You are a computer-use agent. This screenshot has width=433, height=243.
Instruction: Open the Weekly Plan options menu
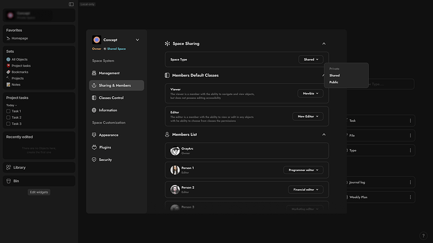pyautogui.click(x=410, y=197)
